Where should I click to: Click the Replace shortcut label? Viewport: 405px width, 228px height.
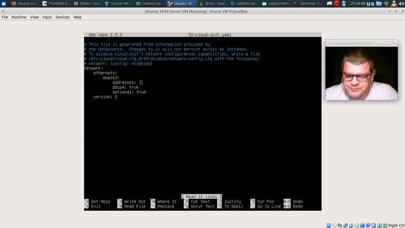pyautogui.click(x=166, y=206)
